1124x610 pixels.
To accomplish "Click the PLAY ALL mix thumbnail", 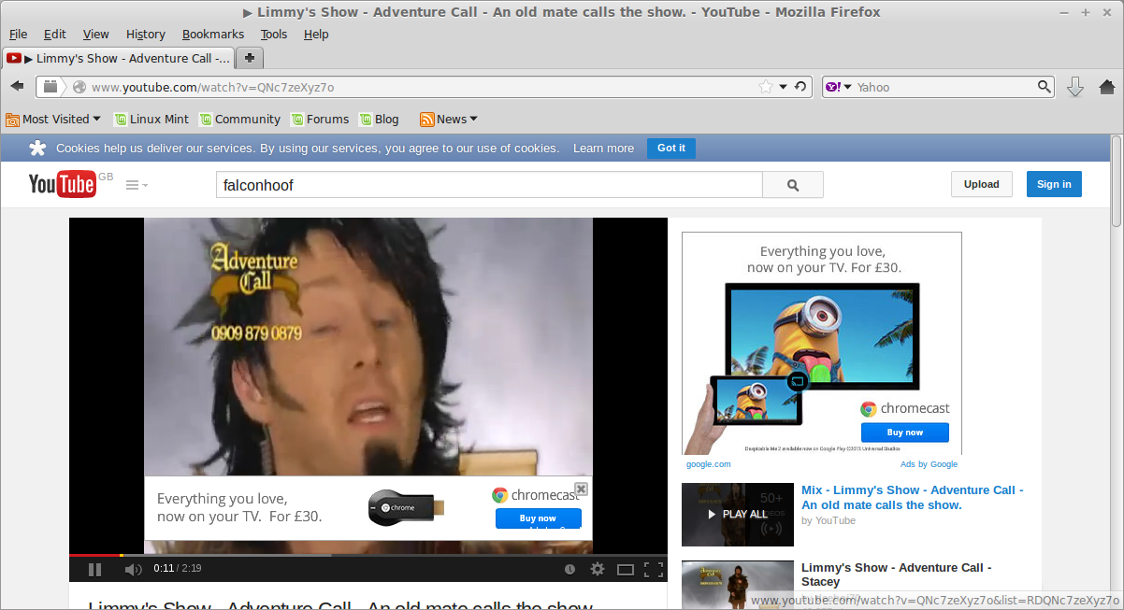I will pos(738,515).
